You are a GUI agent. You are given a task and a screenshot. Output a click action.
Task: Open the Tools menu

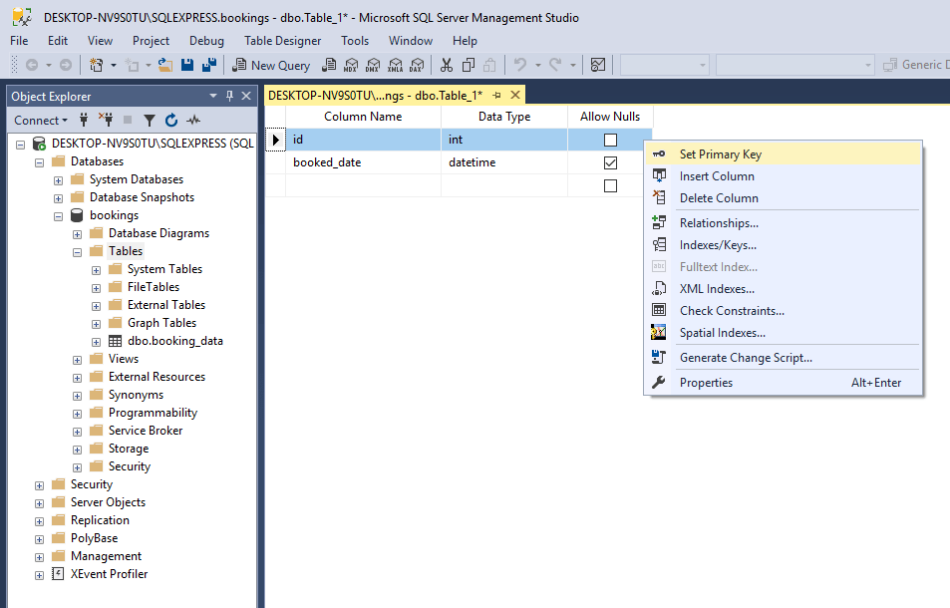355,41
